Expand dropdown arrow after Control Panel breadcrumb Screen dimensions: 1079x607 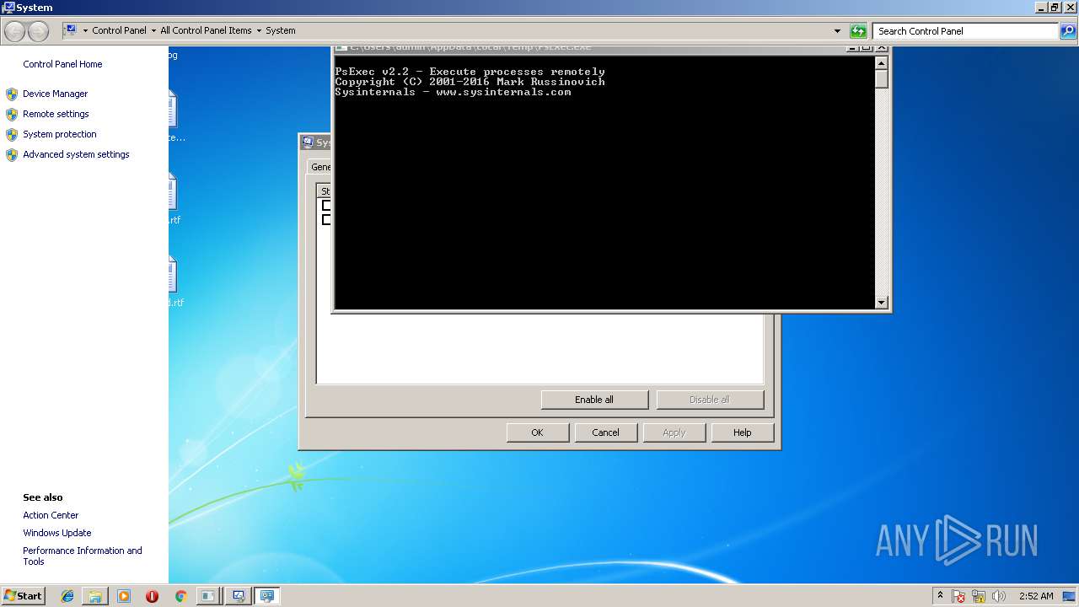(153, 30)
